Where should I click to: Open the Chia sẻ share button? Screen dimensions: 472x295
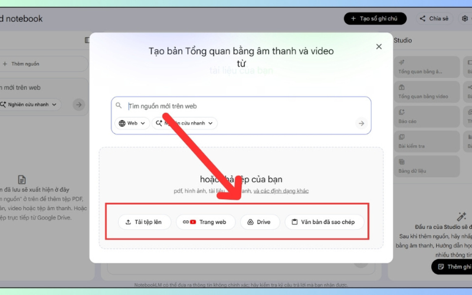point(434,19)
